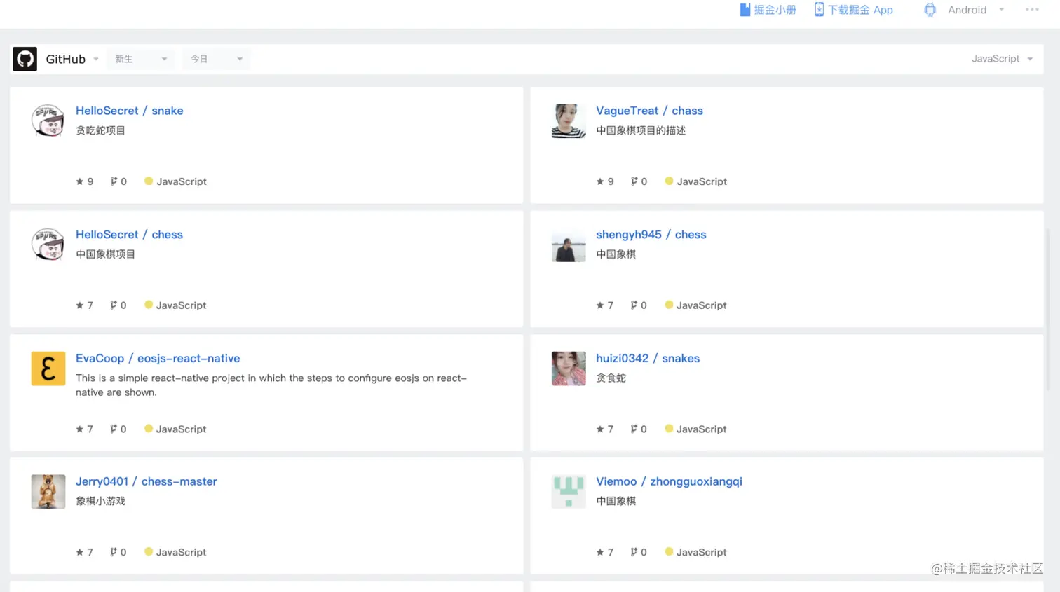Image resolution: width=1060 pixels, height=592 pixels.
Task: Click the GitHub octocat logo icon
Action: pyautogui.click(x=25, y=59)
